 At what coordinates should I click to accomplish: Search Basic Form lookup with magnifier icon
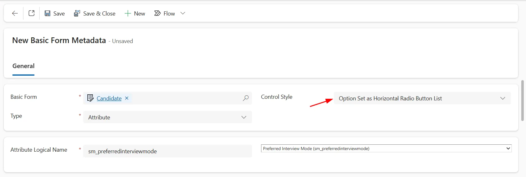coord(246,98)
